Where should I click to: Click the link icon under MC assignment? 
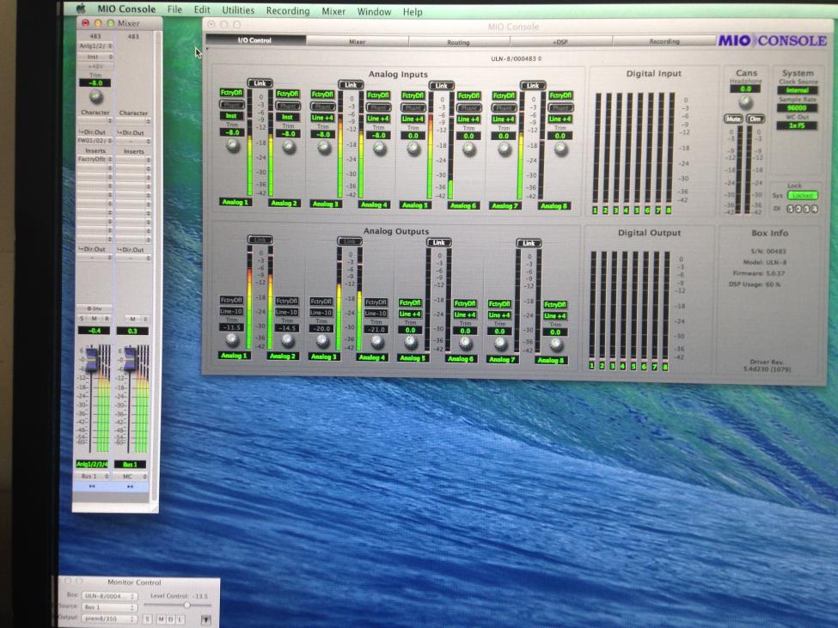tap(130, 486)
